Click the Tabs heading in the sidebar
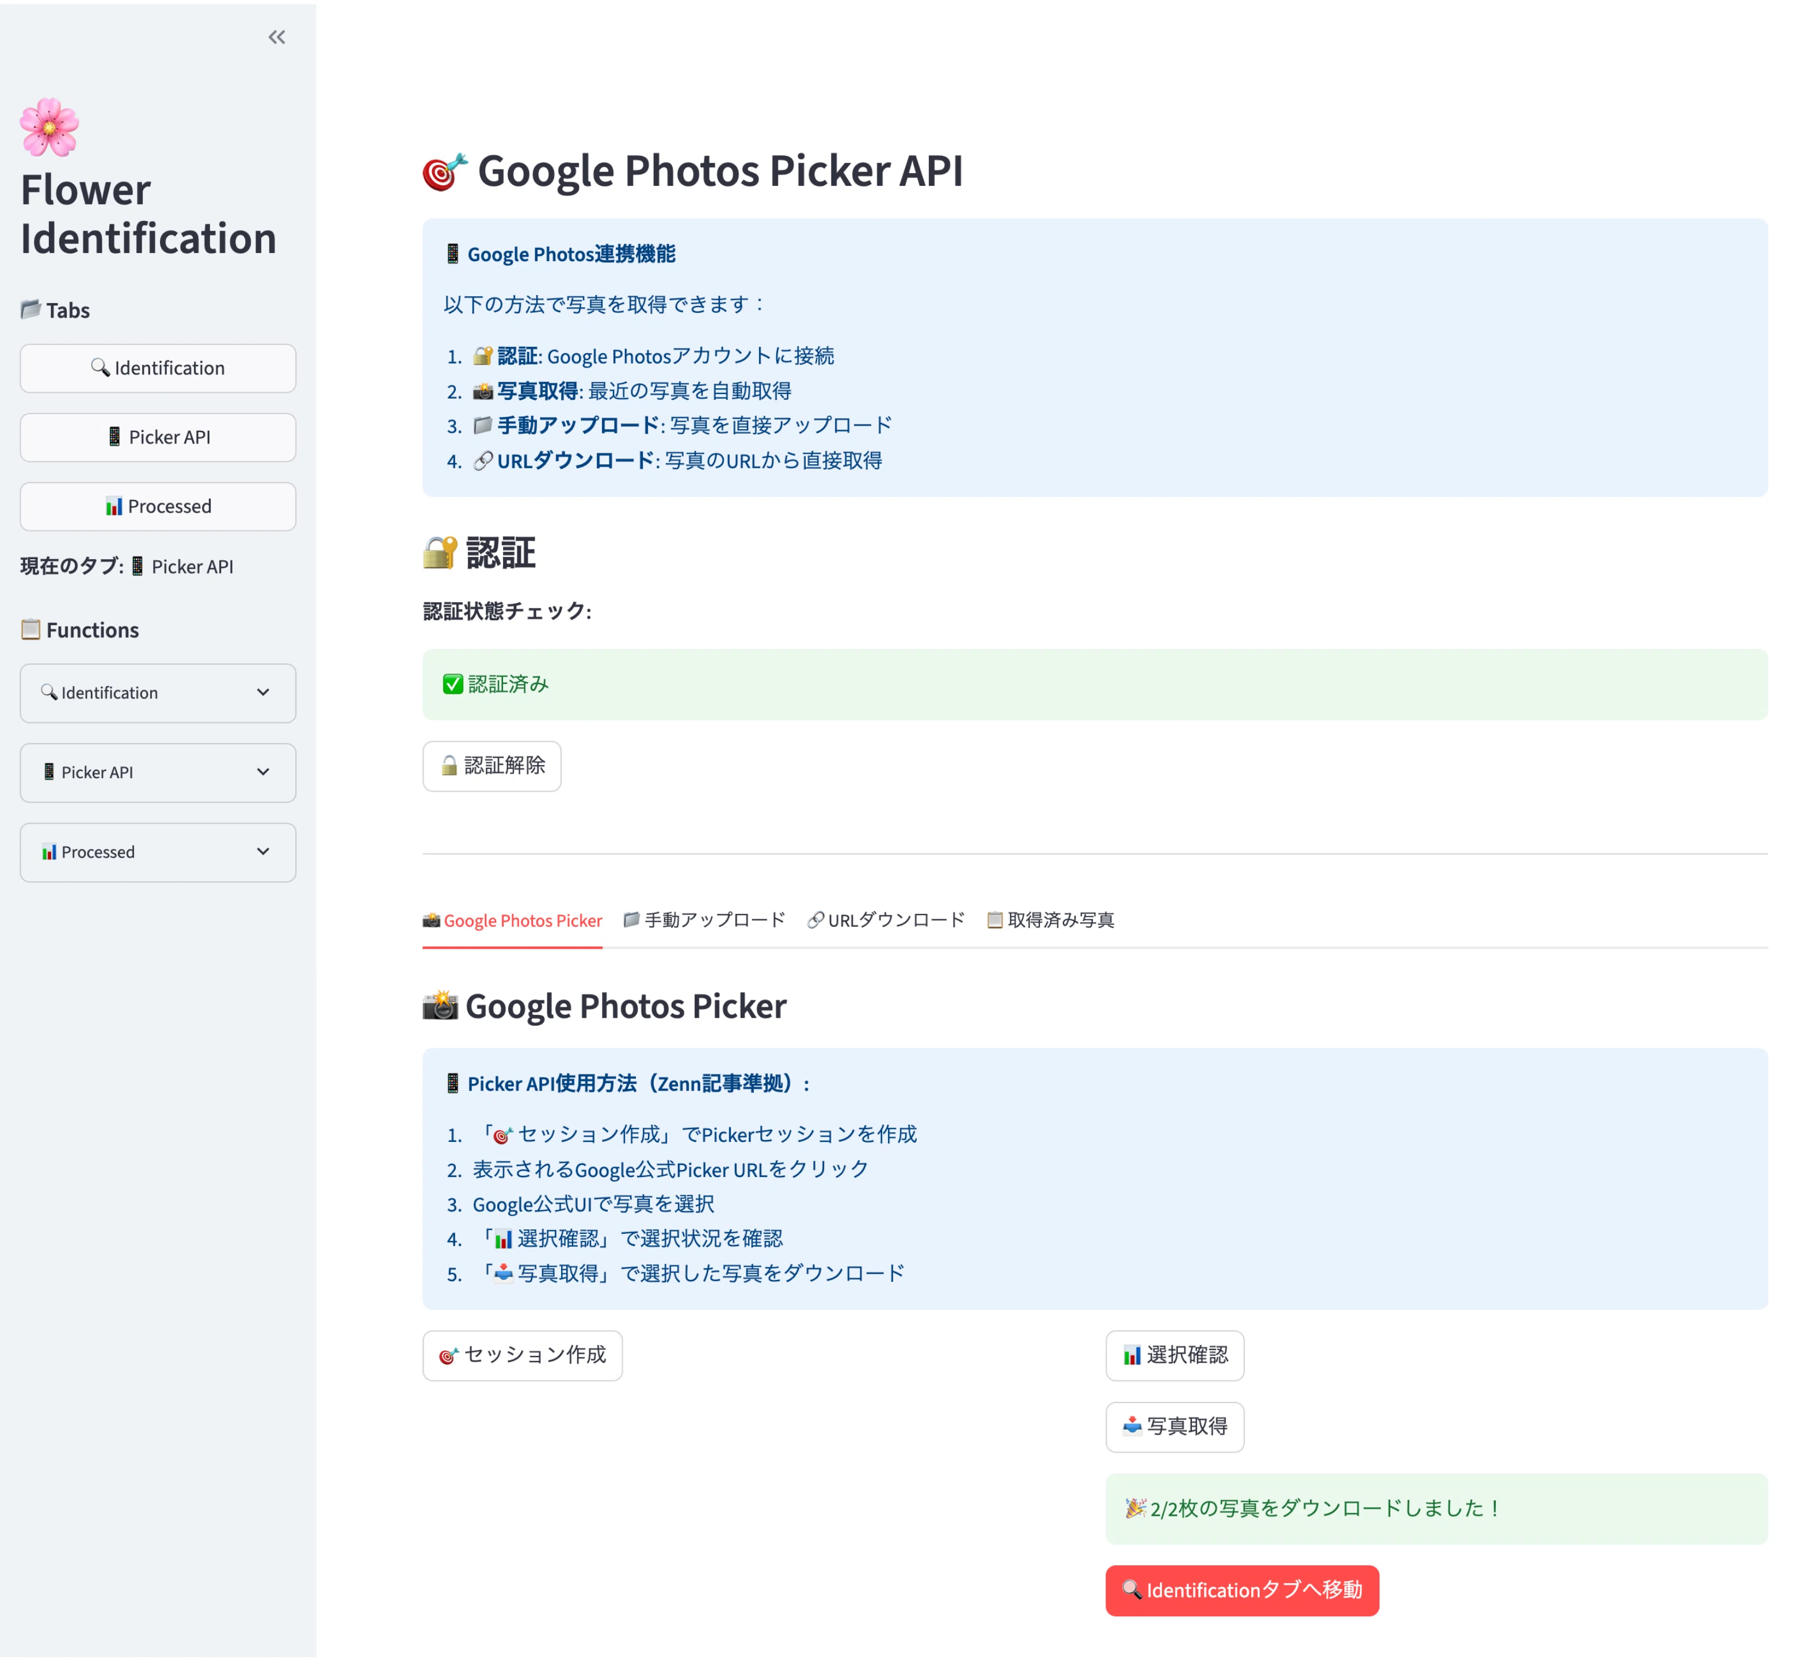Viewport: 1818px width, 1659px height. 55,310
